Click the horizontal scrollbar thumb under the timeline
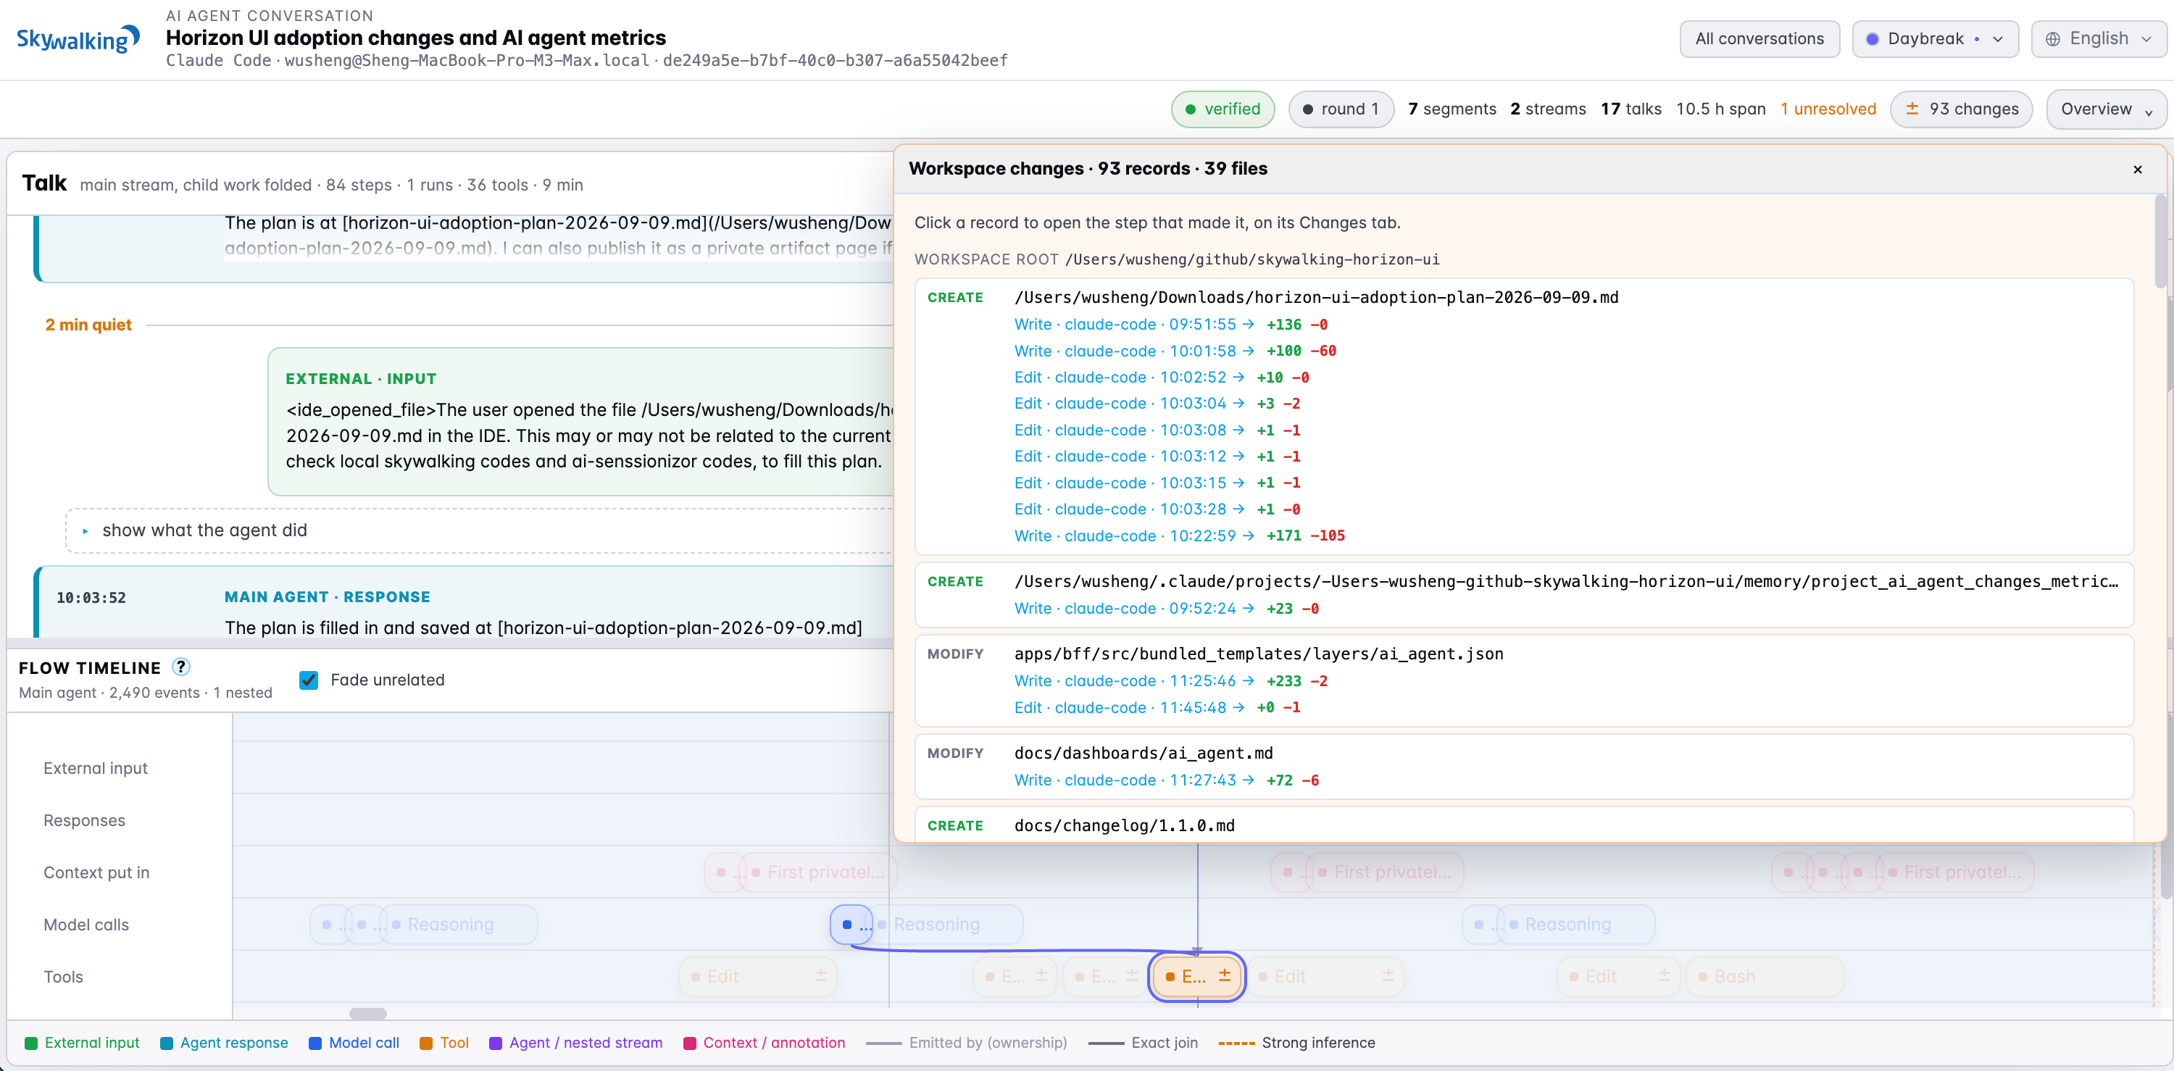Image resolution: width=2174 pixels, height=1071 pixels. pos(368,1014)
